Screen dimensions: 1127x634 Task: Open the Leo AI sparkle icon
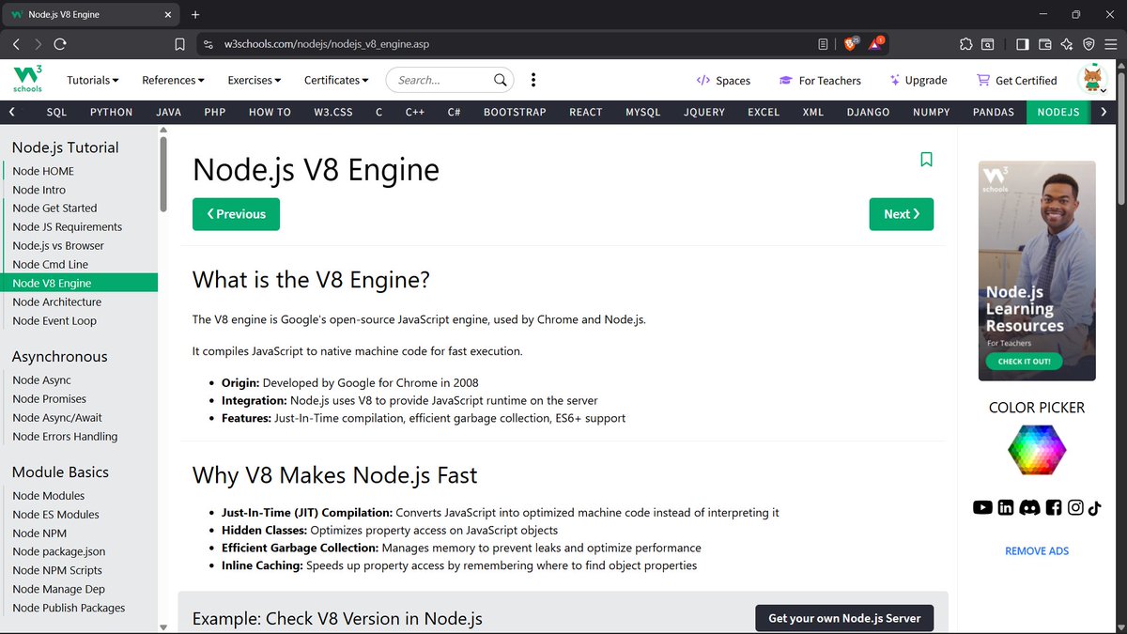pyautogui.click(x=1067, y=44)
